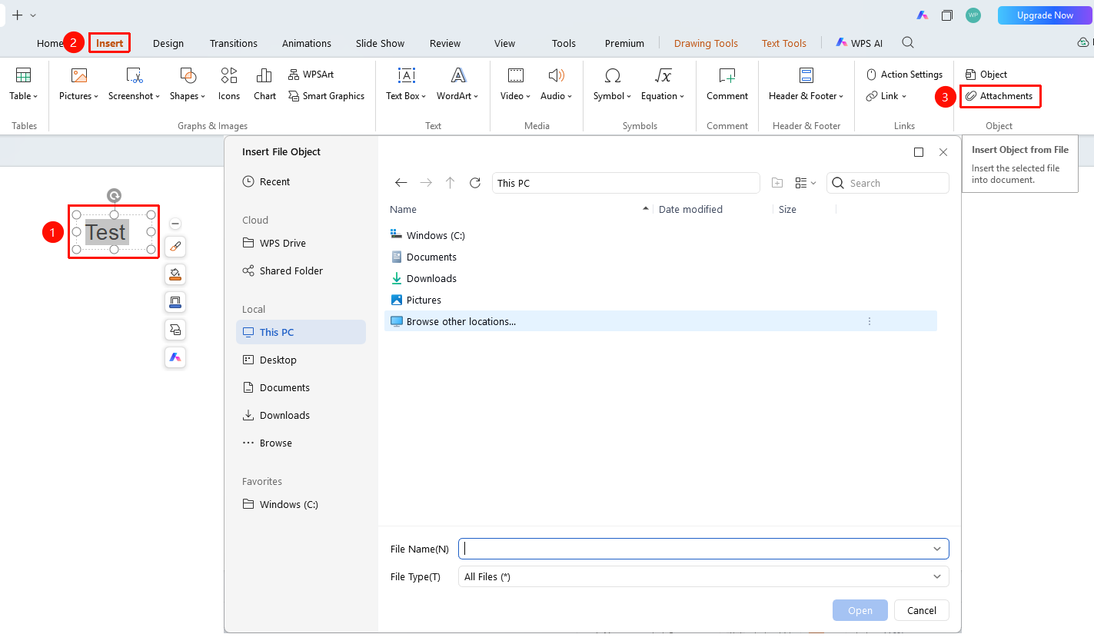
Task: Click the shape fill bucket icon beside text box
Action: [175, 274]
